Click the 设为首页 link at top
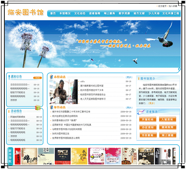 click(x=162, y=6)
